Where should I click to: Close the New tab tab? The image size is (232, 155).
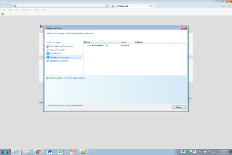tap(150, 6)
